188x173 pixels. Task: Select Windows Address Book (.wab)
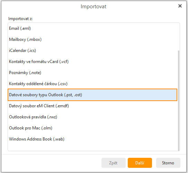coord(92,139)
